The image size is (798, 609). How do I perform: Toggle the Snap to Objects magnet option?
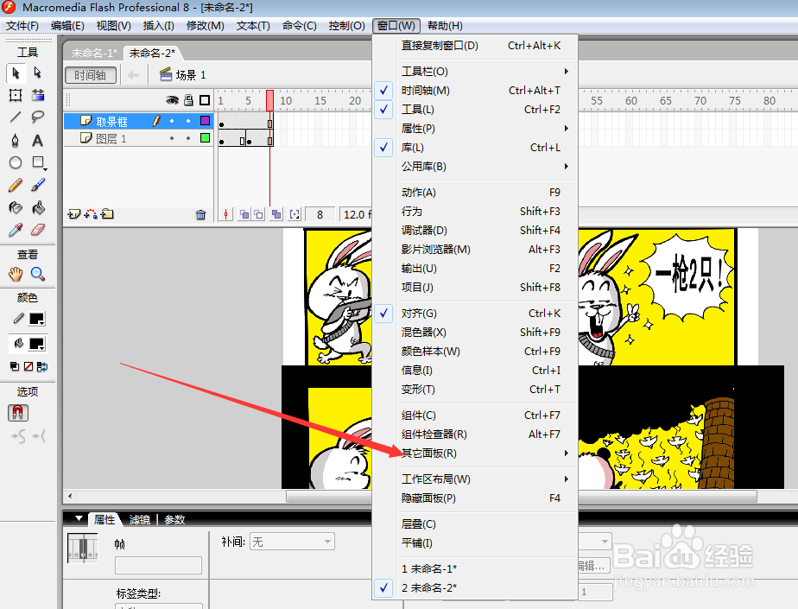tap(18, 412)
